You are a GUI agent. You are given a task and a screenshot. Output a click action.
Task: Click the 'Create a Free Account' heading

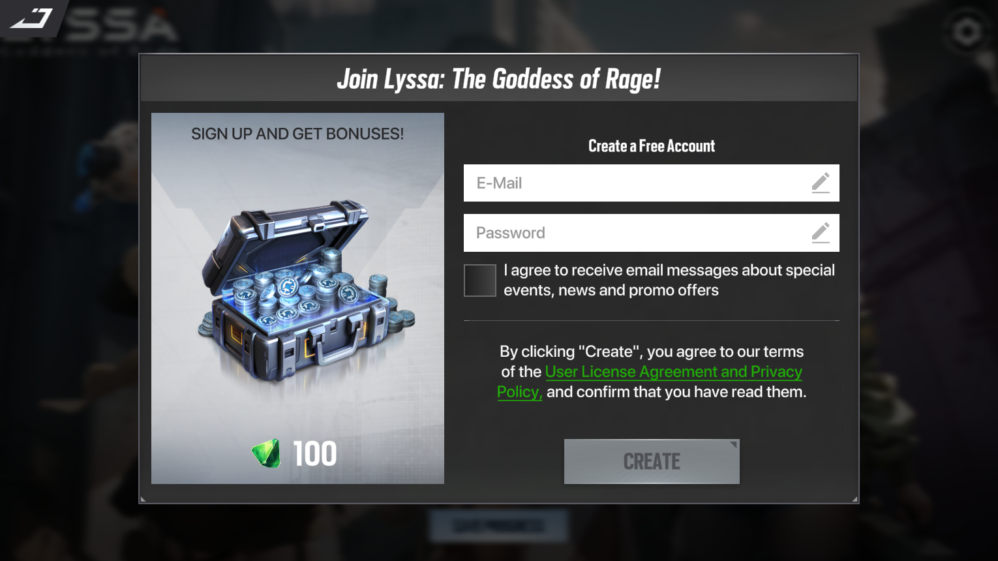pos(652,145)
